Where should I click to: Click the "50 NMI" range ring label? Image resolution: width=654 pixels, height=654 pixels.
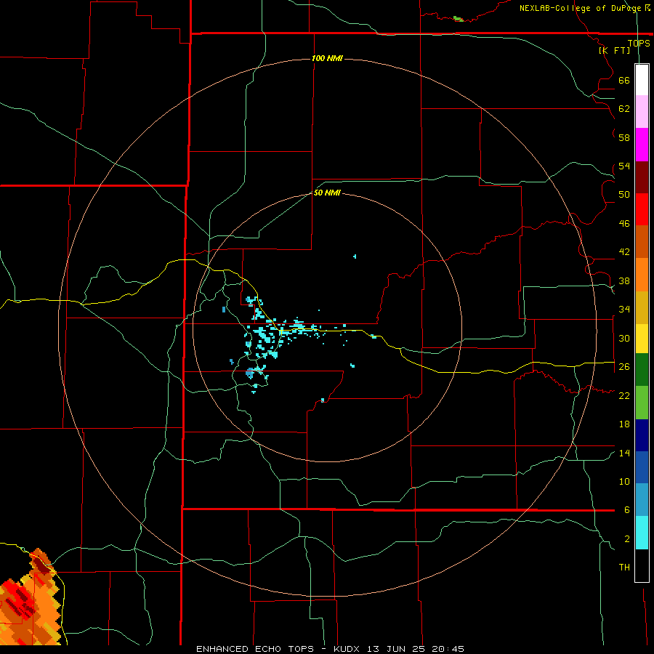[x=326, y=193]
